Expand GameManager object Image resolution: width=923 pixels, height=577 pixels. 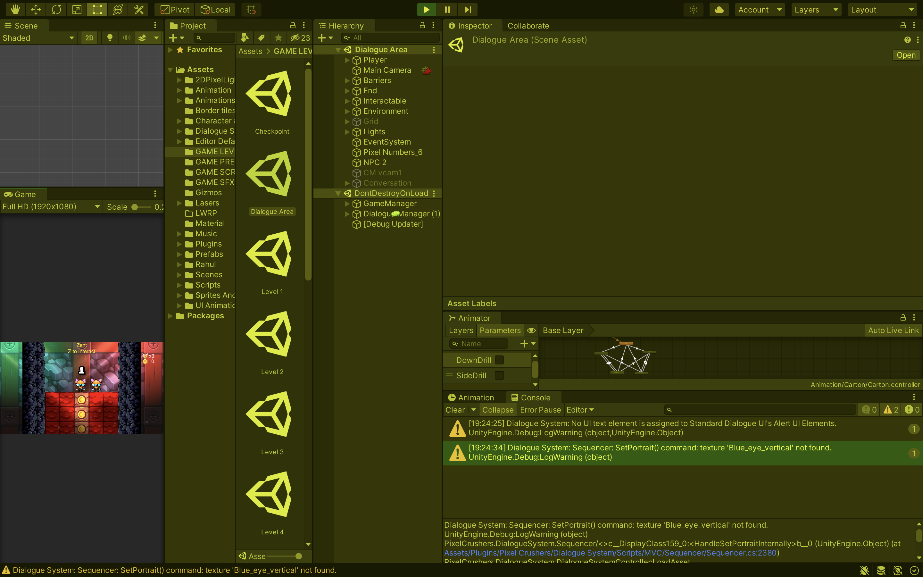[347, 204]
